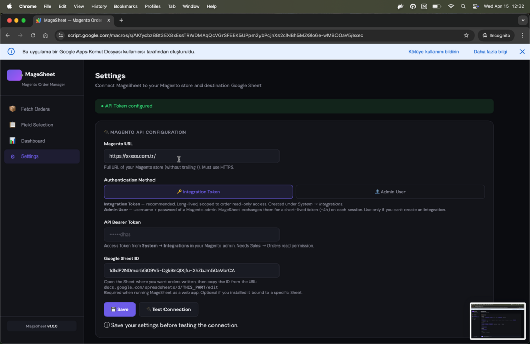Click the Test Connection button
530x344 pixels.
click(x=168, y=309)
